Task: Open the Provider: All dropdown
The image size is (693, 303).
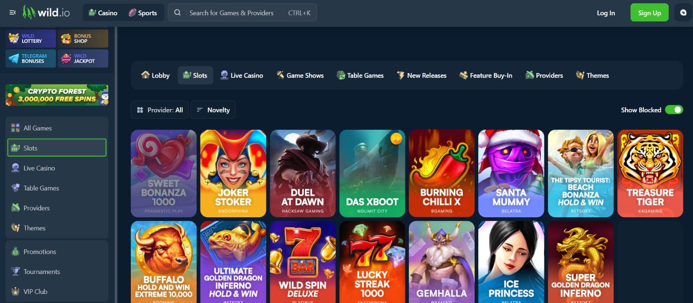Action: [159, 110]
